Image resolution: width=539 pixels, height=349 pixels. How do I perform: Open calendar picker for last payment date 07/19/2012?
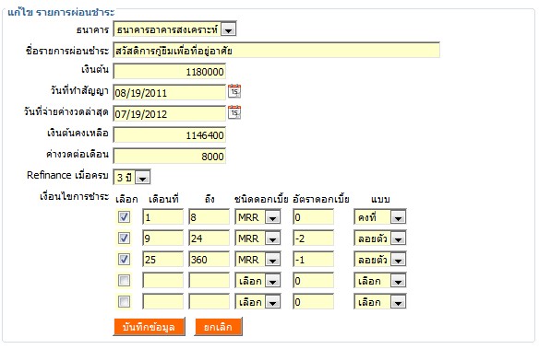coord(234,112)
